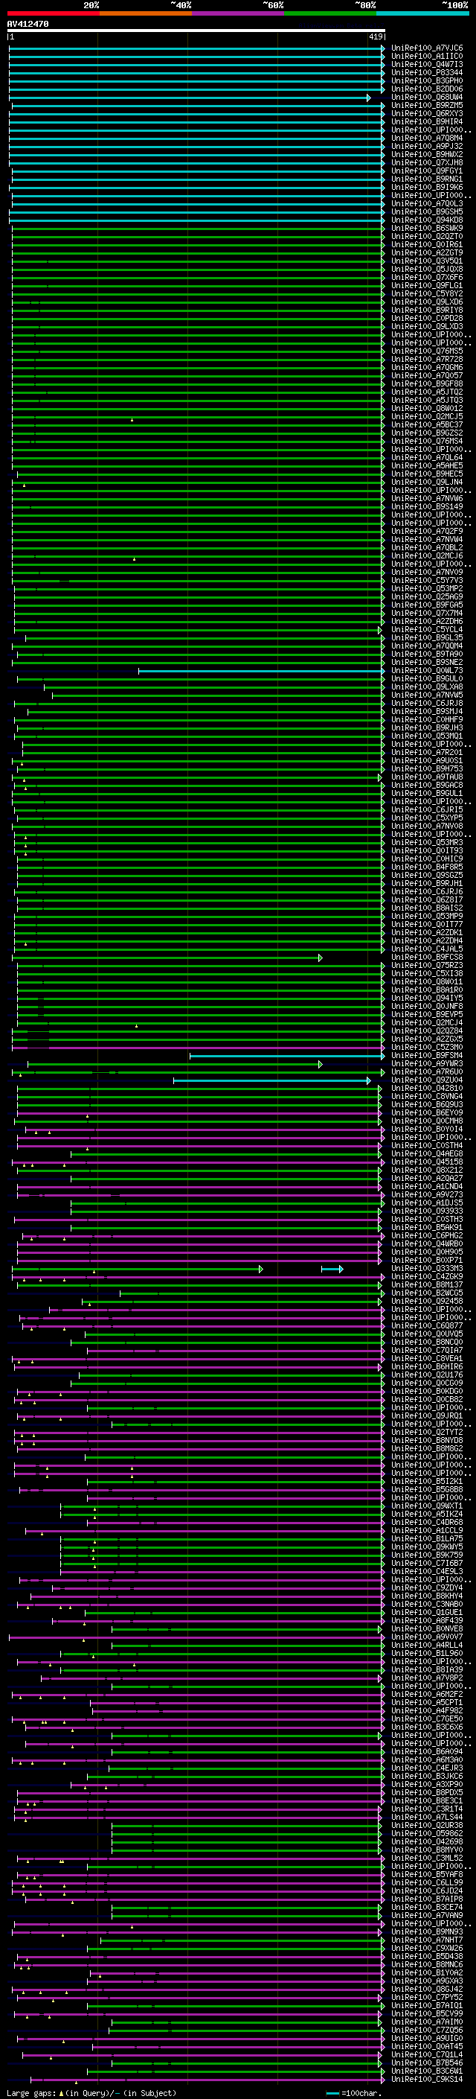Select label UniRef100_Q94KD8
Viewport: 476px width, 2099px height.
click(x=427, y=220)
